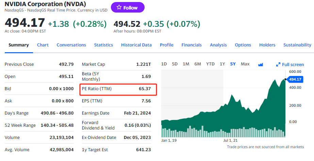The width and height of the screenshot is (314, 161).
Task: Set chart range to YTD
Action: pyautogui.click(x=210, y=64)
